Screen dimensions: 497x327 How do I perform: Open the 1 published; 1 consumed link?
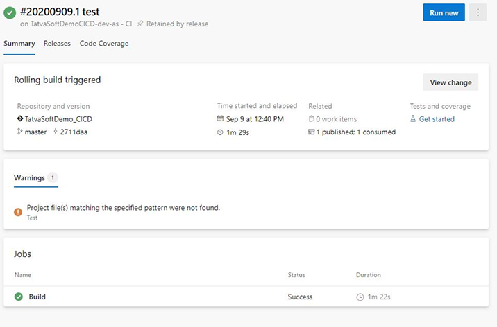coord(356,132)
